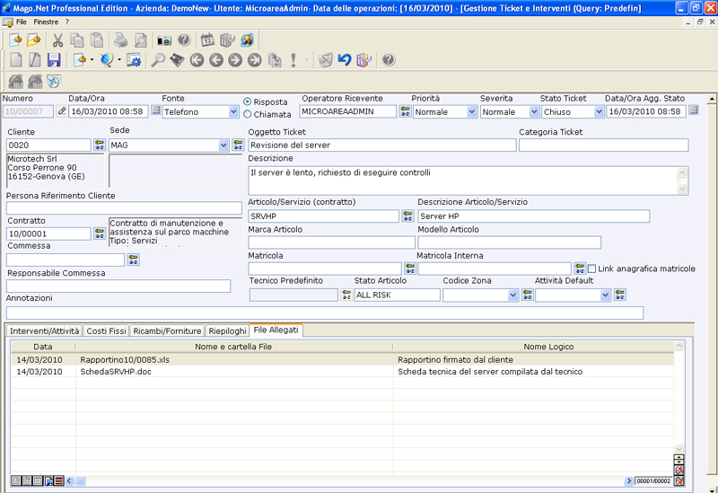
Task: Click the Categoria Ticket input field
Action: pyautogui.click(x=603, y=145)
